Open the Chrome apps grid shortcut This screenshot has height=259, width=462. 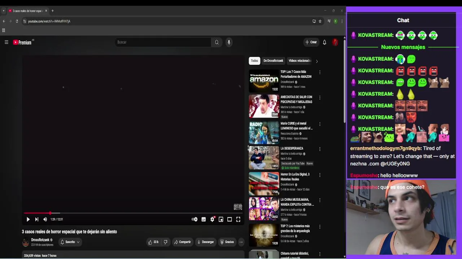coord(4,31)
